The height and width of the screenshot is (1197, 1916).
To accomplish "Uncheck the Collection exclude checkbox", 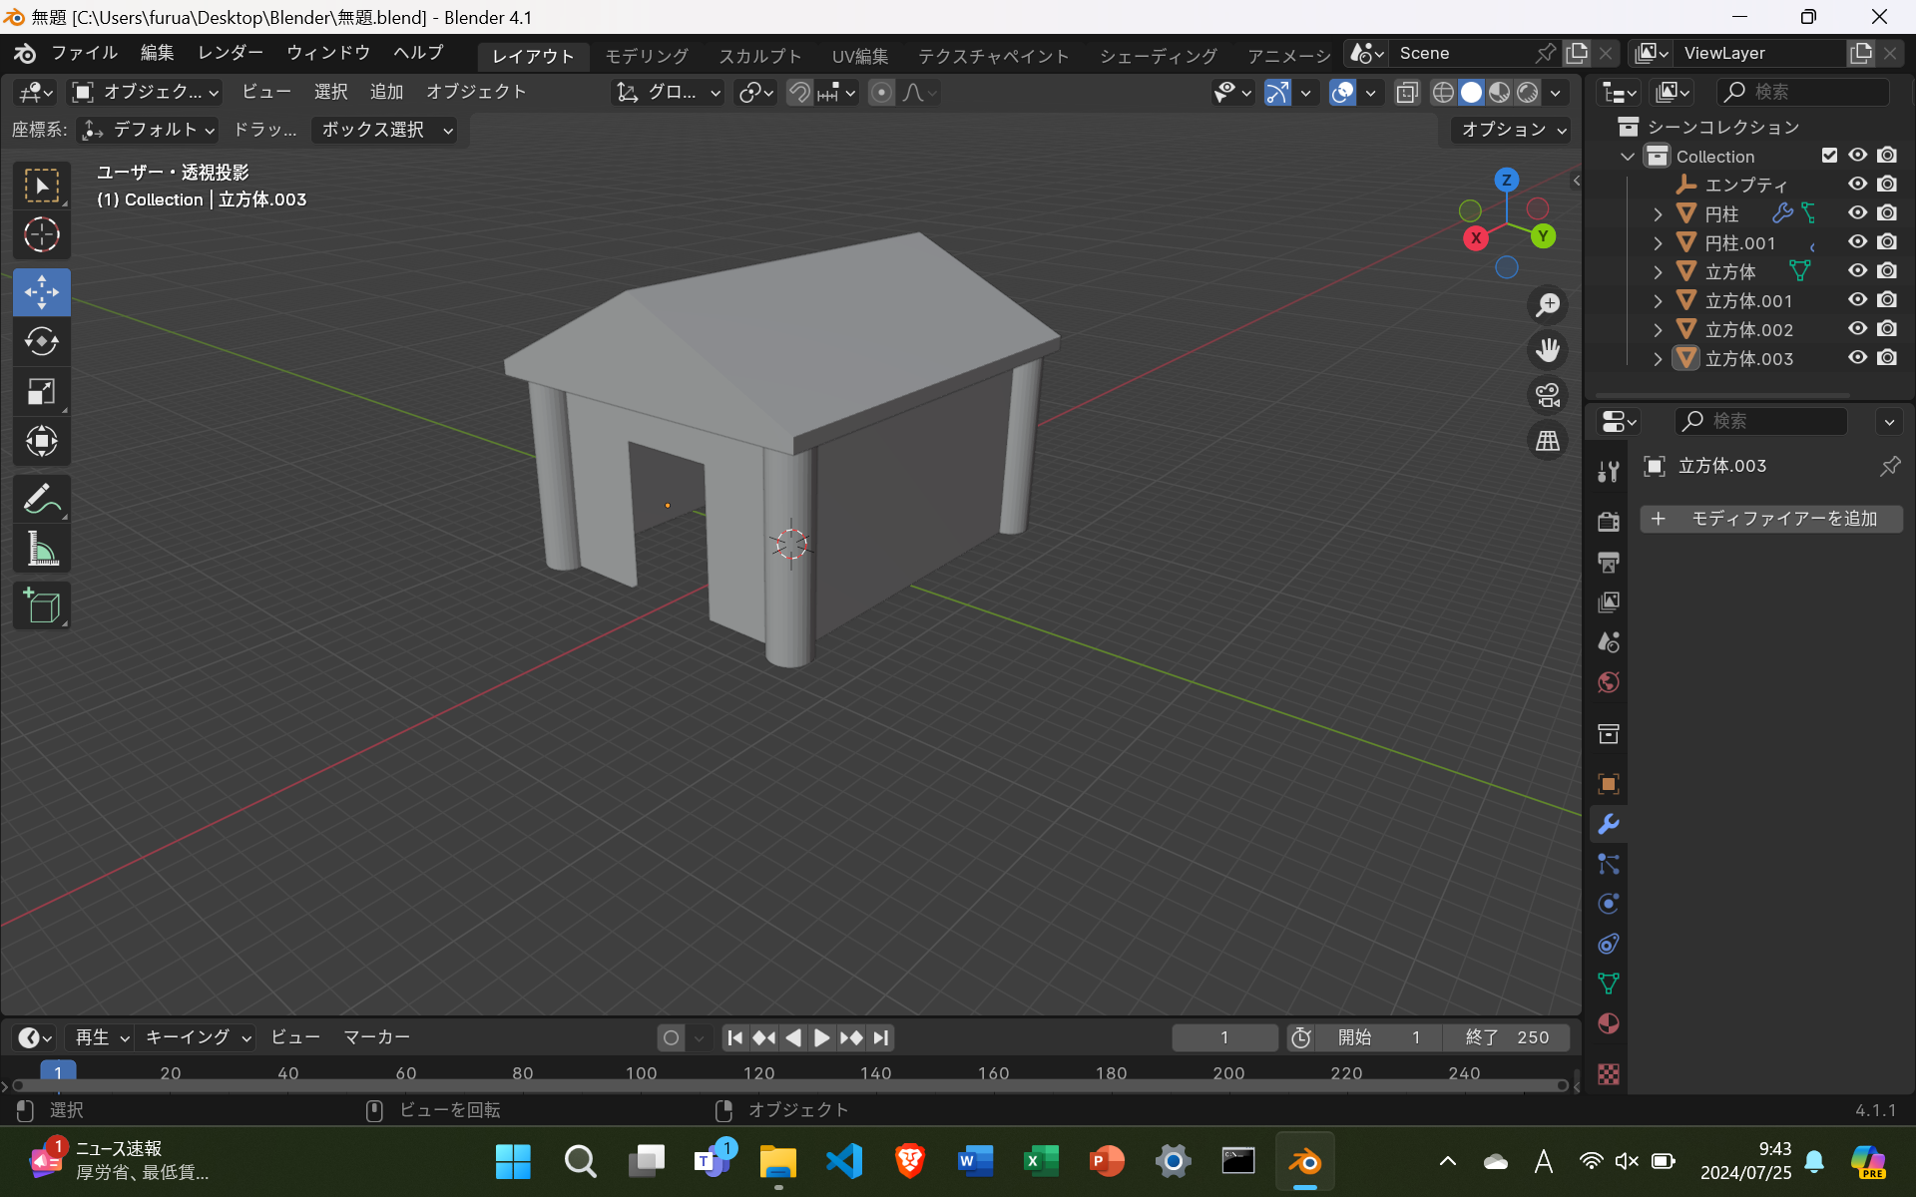I will pos(1829,156).
